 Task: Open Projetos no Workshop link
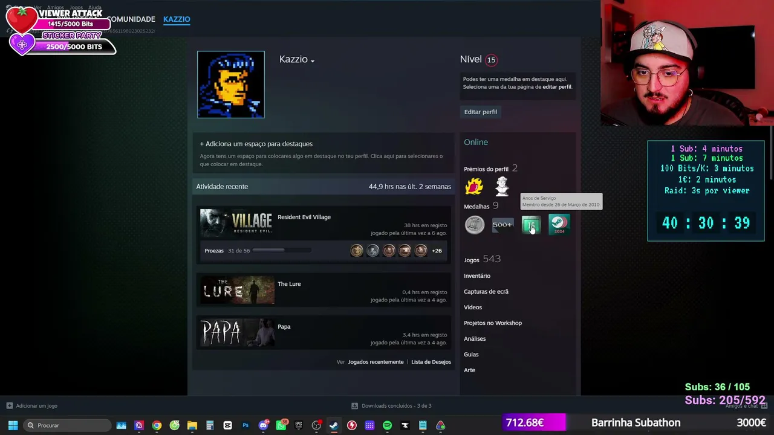(x=493, y=323)
